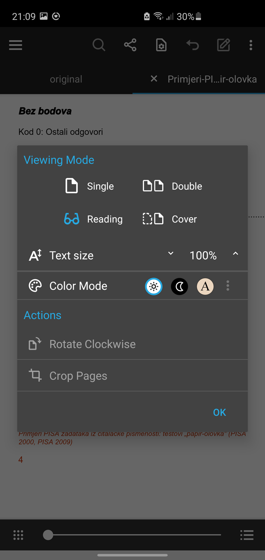
Task: Open more color mode options
Action: [228, 286]
